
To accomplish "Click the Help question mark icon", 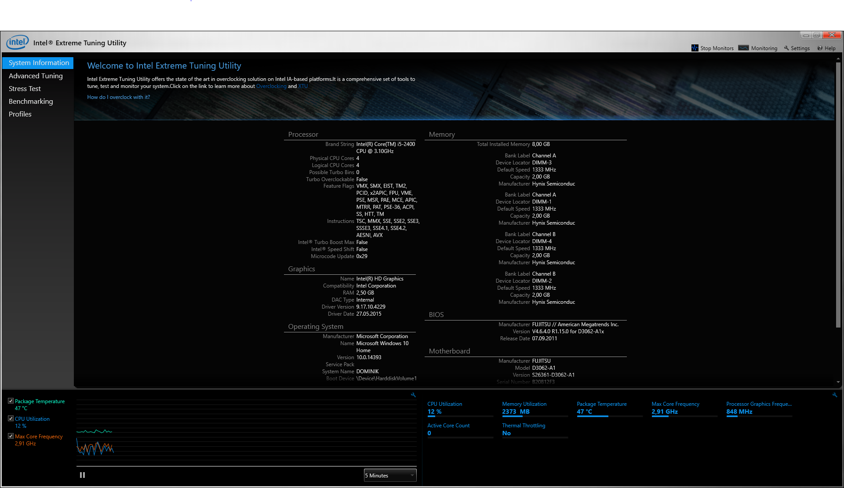I will (820, 48).
